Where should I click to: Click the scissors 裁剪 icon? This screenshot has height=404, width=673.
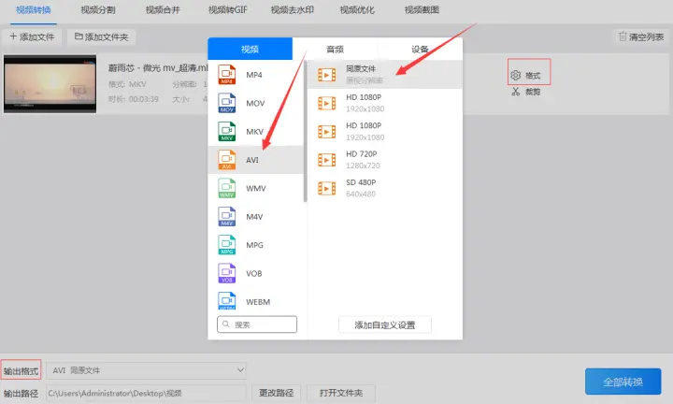515,92
